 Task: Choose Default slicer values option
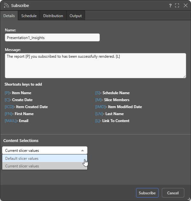coord(45,159)
